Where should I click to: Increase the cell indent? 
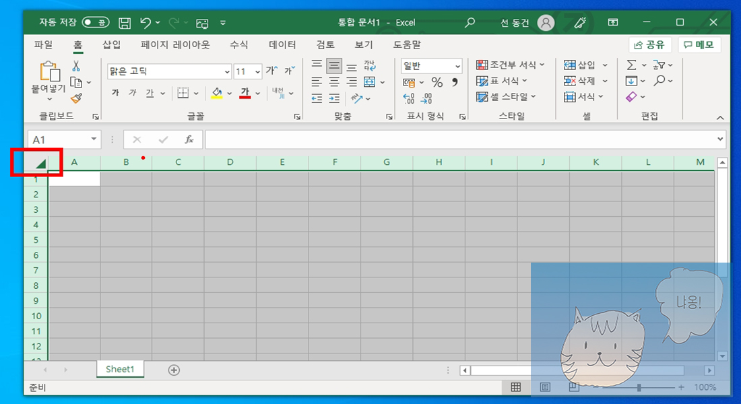coord(334,98)
